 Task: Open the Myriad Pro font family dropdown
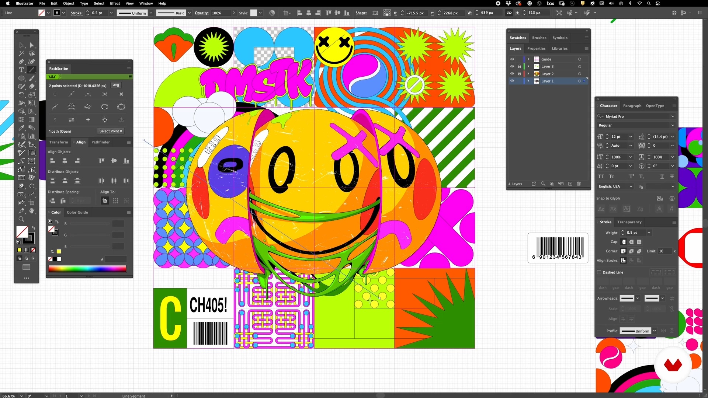673,116
